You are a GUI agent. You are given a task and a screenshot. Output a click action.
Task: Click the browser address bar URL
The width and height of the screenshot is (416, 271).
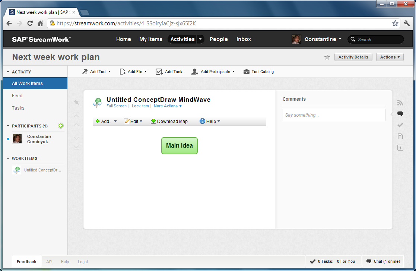pyautogui.click(x=126, y=23)
